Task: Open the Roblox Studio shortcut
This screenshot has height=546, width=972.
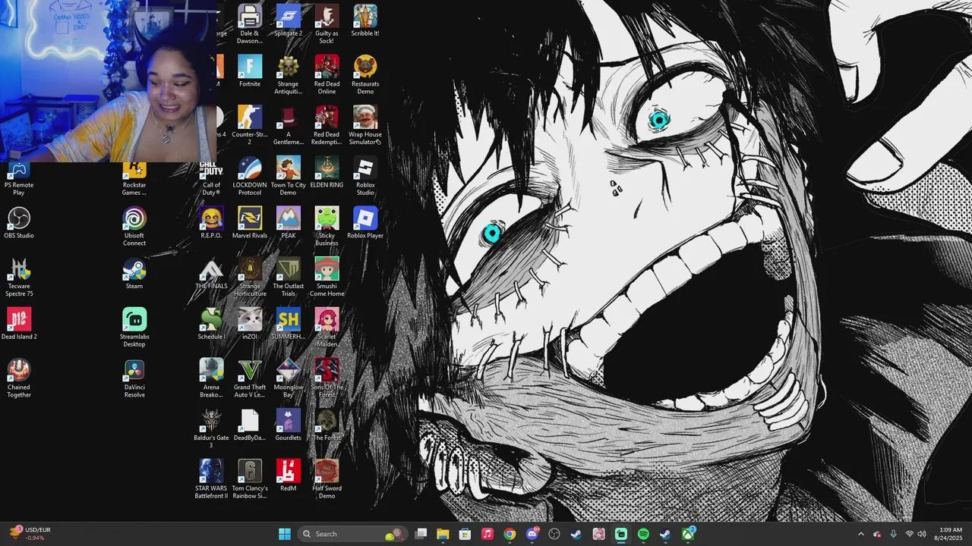Action: [x=365, y=176]
